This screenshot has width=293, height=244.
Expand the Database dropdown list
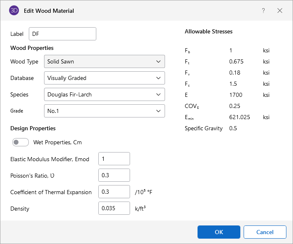click(x=104, y=78)
